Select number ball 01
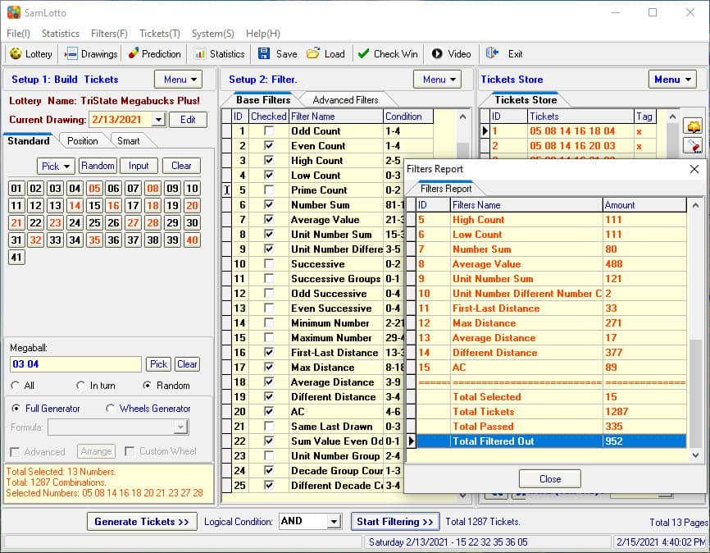 pyautogui.click(x=16, y=188)
